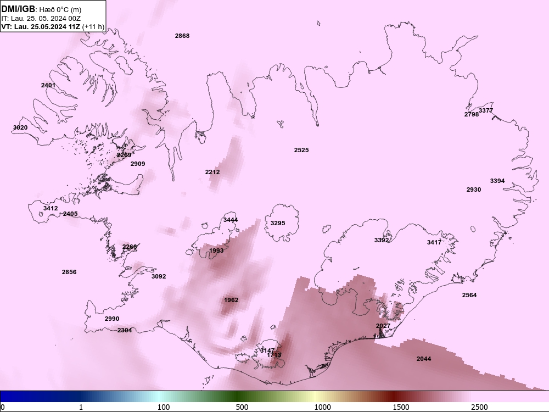Click the 3092 height value

tap(159, 276)
